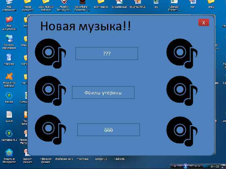Click the disc icon left of 666 button

coord(50,130)
